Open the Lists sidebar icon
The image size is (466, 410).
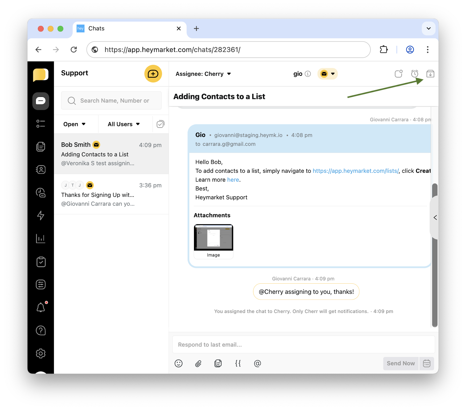(41, 124)
